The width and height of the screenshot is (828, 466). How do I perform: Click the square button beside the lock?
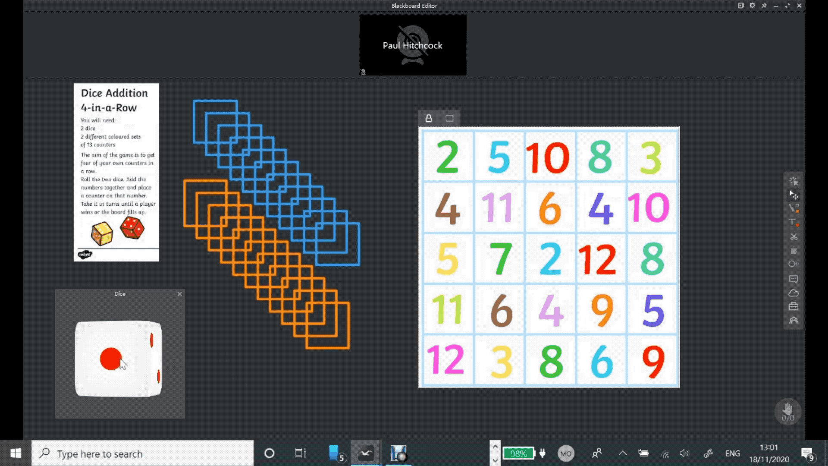point(449,118)
